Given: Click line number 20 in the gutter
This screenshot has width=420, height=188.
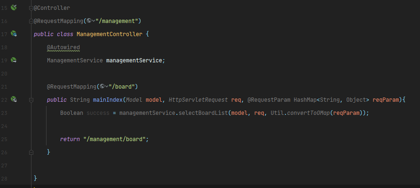Looking at the screenshot, I should 4,74.
